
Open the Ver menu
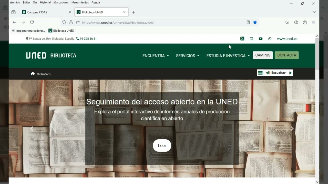point(35,3)
